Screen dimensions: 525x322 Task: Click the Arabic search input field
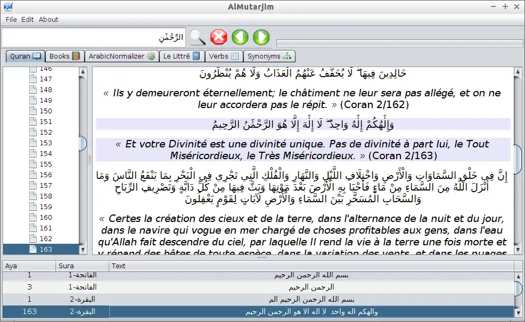coord(93,37)
